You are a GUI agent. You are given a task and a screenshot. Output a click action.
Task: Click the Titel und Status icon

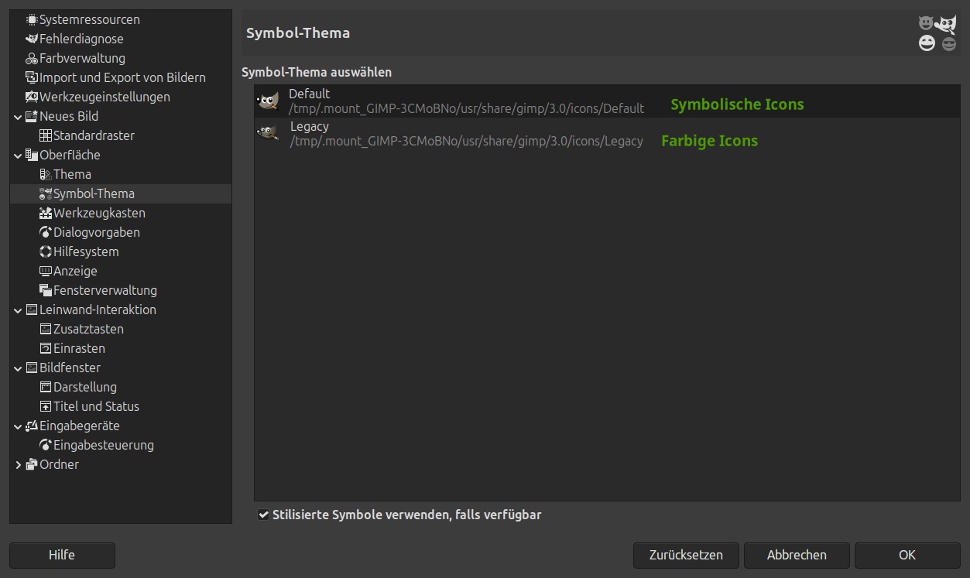point(46,406)
